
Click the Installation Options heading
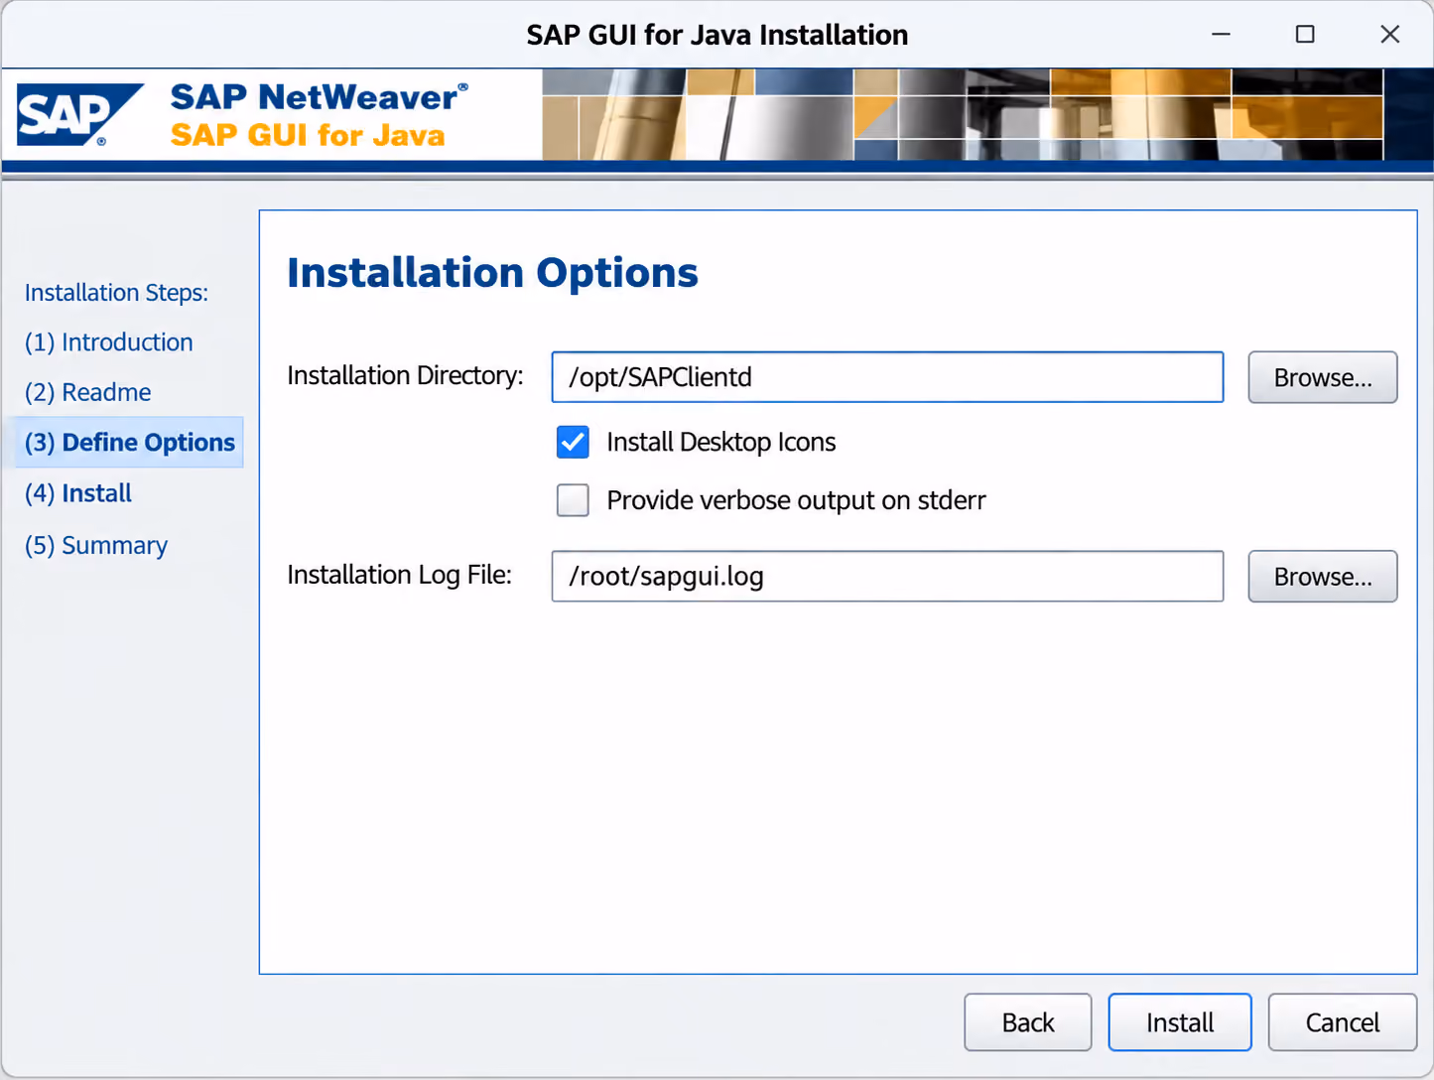pos(492,273)
